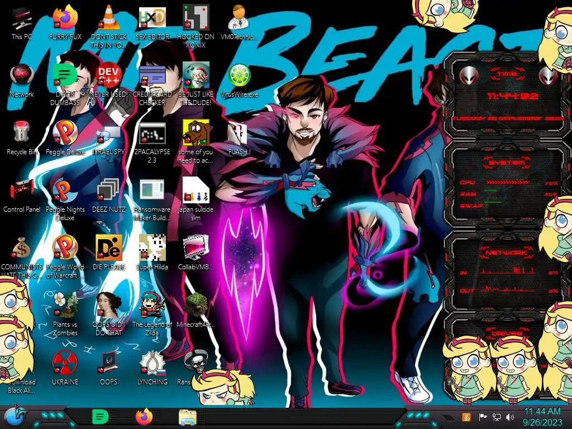Click the SYSTEM gadget header
Viewport: 572px width, 429px height.
tap(507, 163)
